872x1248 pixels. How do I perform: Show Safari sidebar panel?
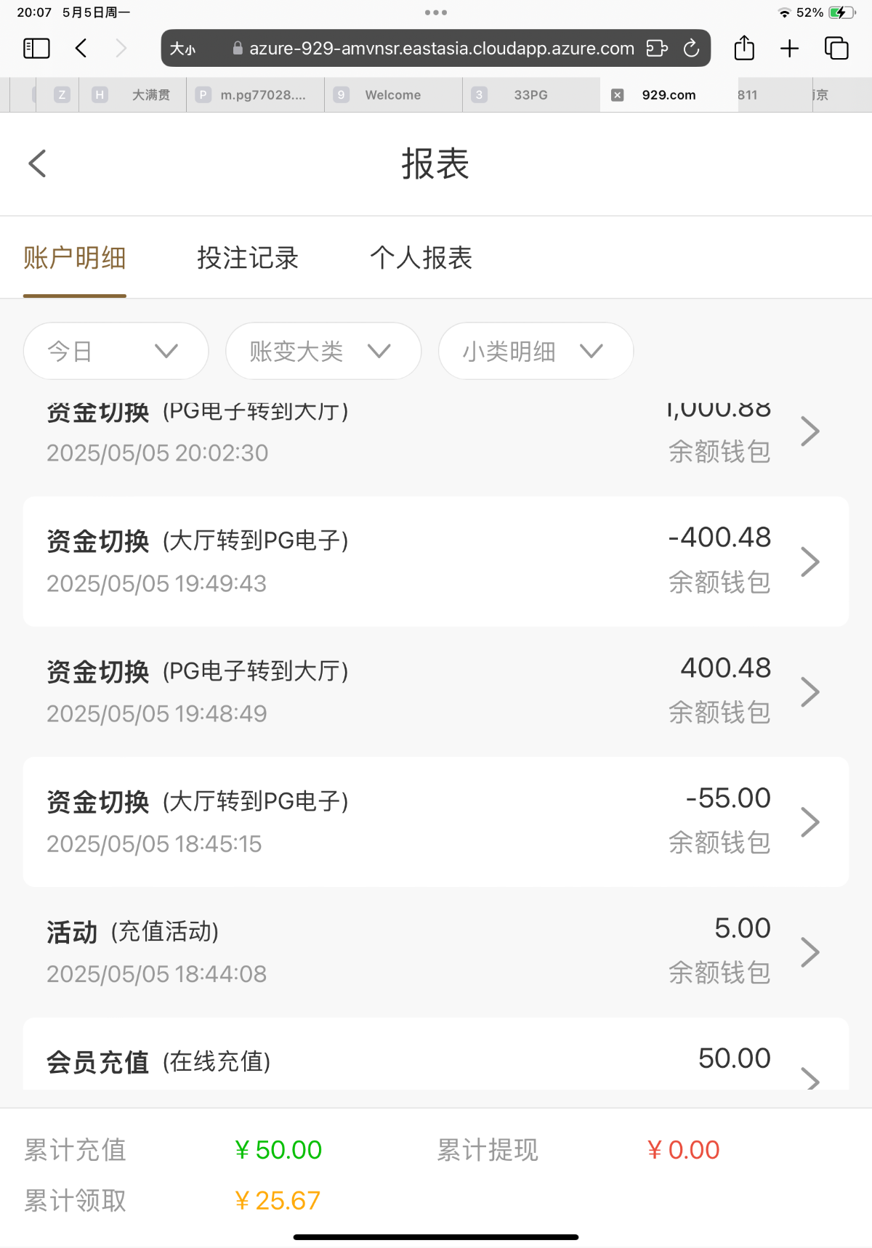click(x=36, y=49)
